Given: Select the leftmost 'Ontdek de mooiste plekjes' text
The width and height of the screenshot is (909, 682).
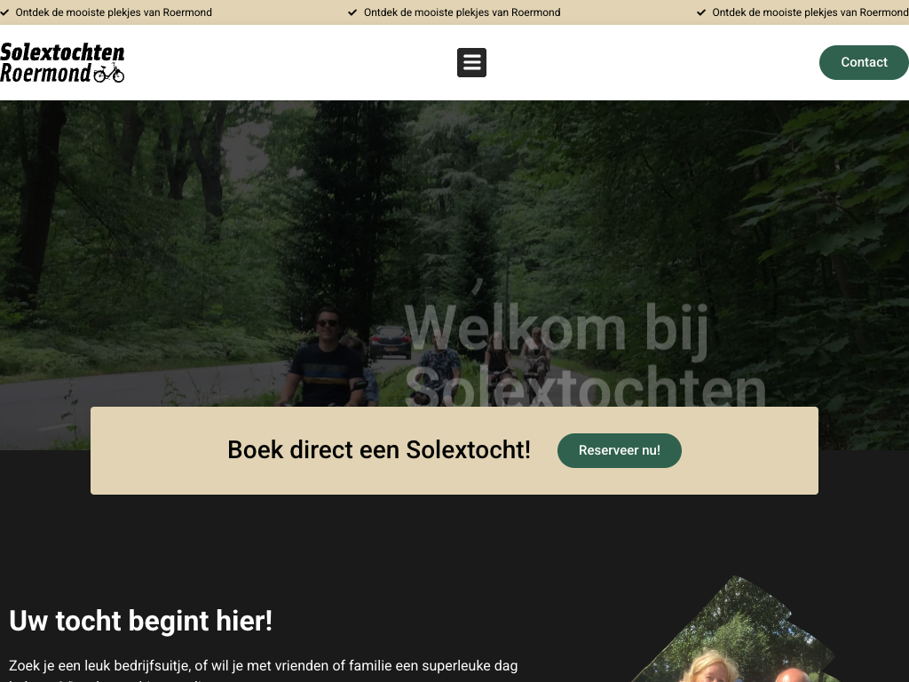Looking at the screenshot, I should pyautogui.click(x=114, y=12).
